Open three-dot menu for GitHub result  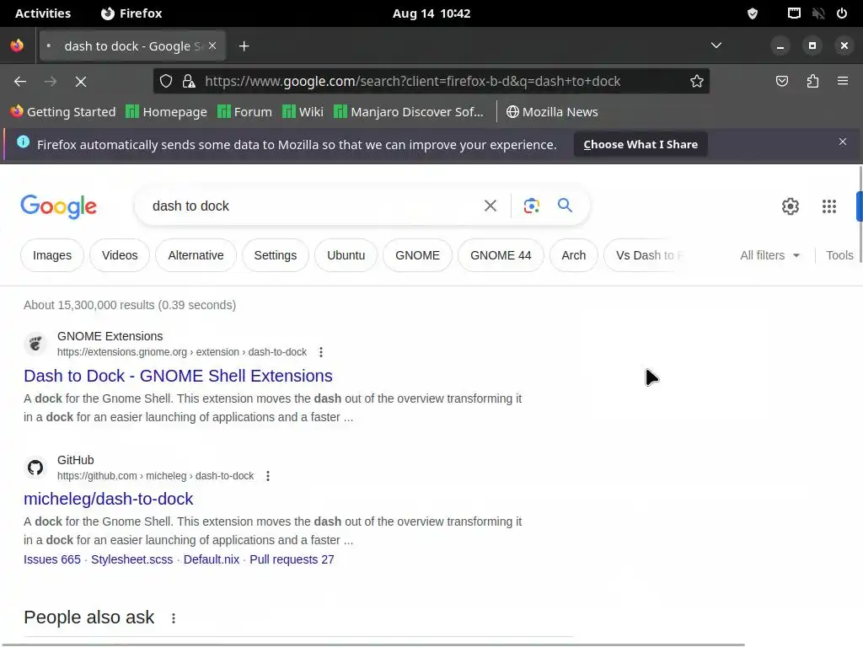pos(268,476)
